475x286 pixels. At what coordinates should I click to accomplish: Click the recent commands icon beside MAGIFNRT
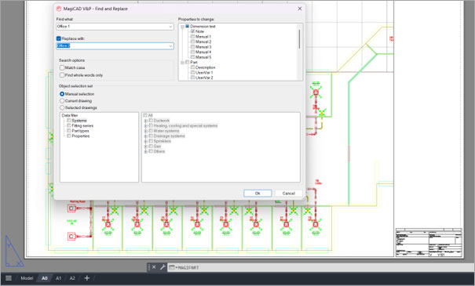tap(172, 267)
